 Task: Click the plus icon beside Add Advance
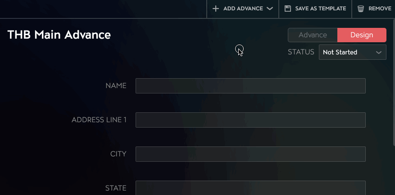click(216, 9)
